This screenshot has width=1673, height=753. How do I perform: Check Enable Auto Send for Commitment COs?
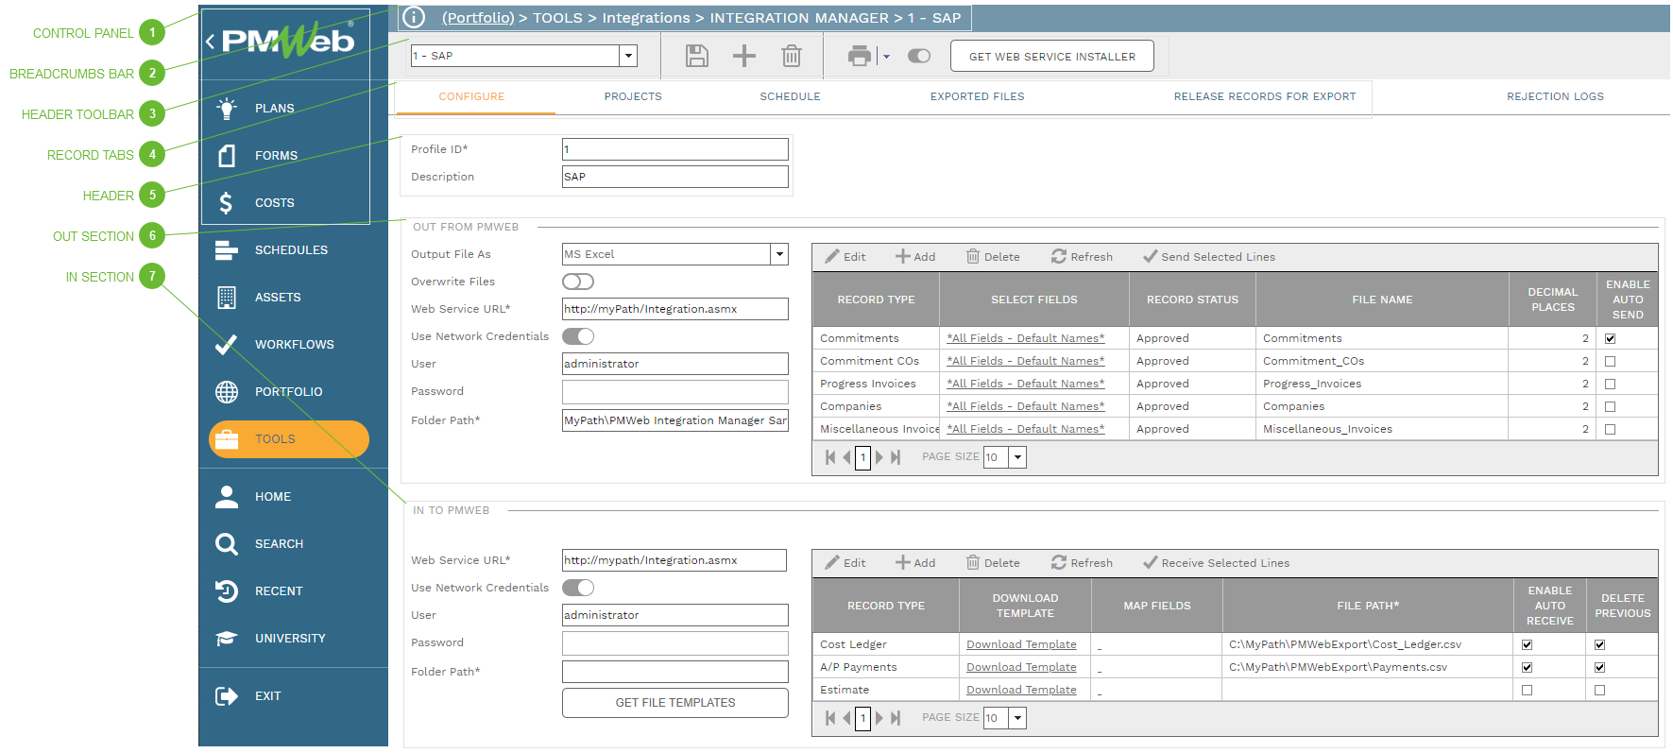1611,361
